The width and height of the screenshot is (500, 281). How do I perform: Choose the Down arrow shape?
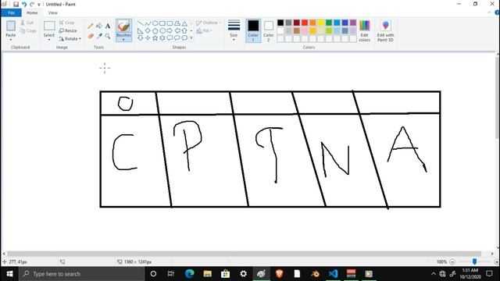(x=141, y=38)
